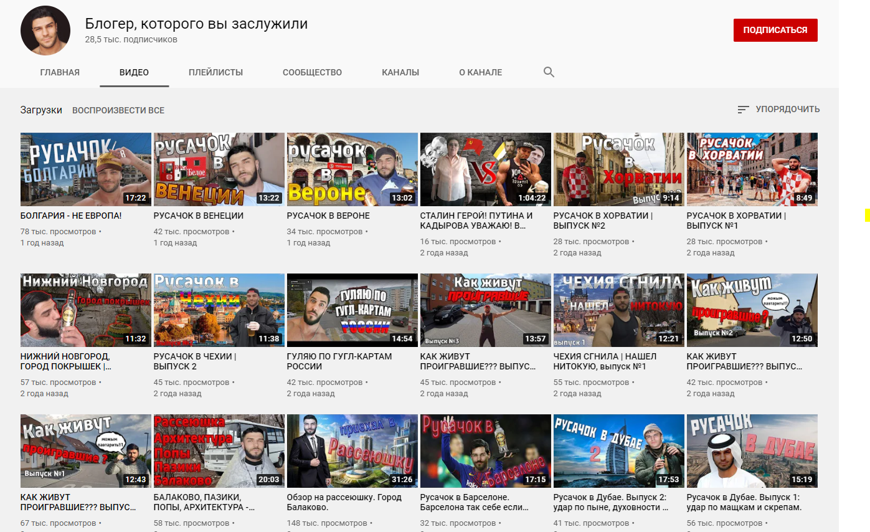
Task: Open the 'СТАЛИН ГЕРОЙ! ПУТИНА И КАДЫРОВА' title
Action: pyautogui.click(x=477, y=221)
